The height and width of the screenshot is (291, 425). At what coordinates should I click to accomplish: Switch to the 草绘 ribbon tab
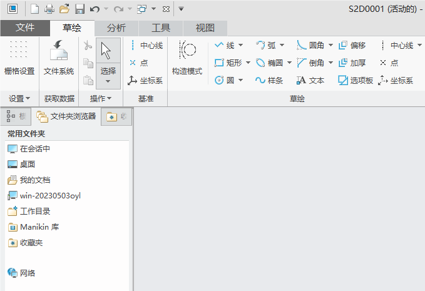tap(72, 28)
